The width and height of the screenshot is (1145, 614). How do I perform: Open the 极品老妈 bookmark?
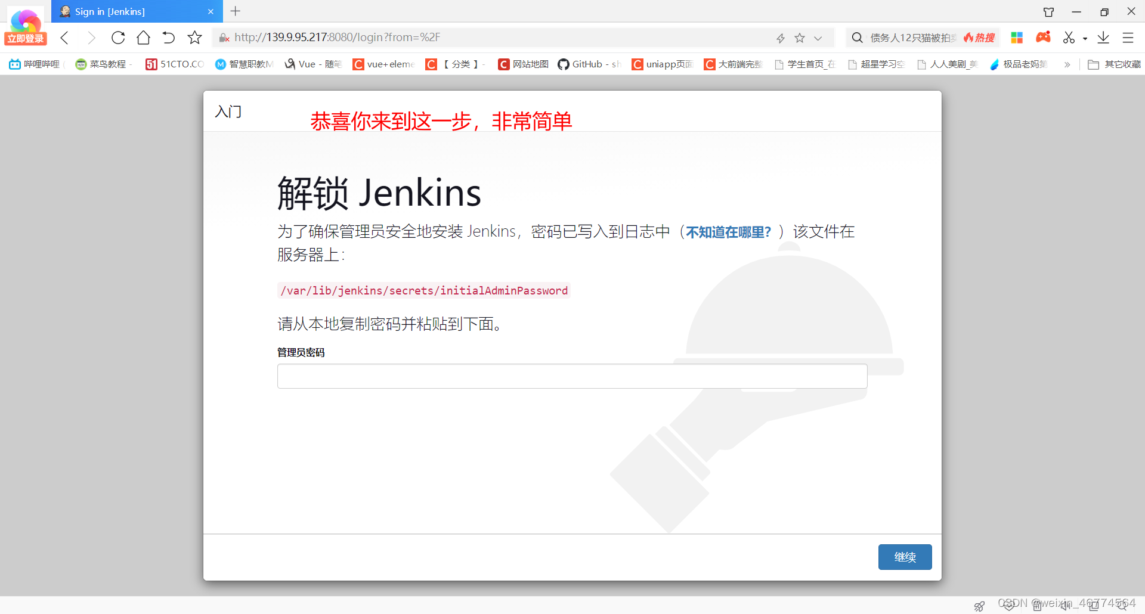pos(1019,64)
